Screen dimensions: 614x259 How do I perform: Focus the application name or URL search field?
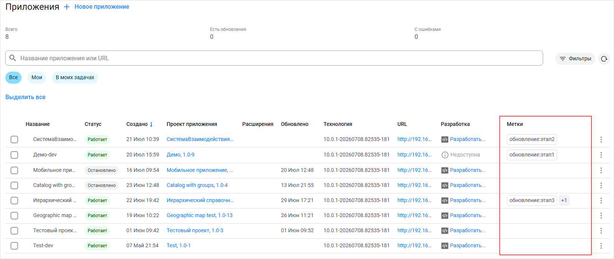click(x=274, y=58)
